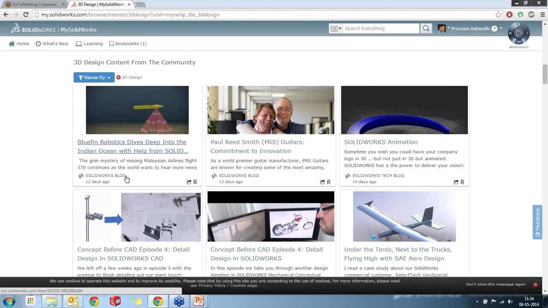Click the green circle extension icon
548x308 pixels.
pyautogui.click(x=521, y=15)
